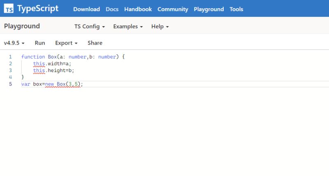The width and height of the screenshot is (329, 176).
Task: Open the Tools nav item
Action: (x=236, y=9)
